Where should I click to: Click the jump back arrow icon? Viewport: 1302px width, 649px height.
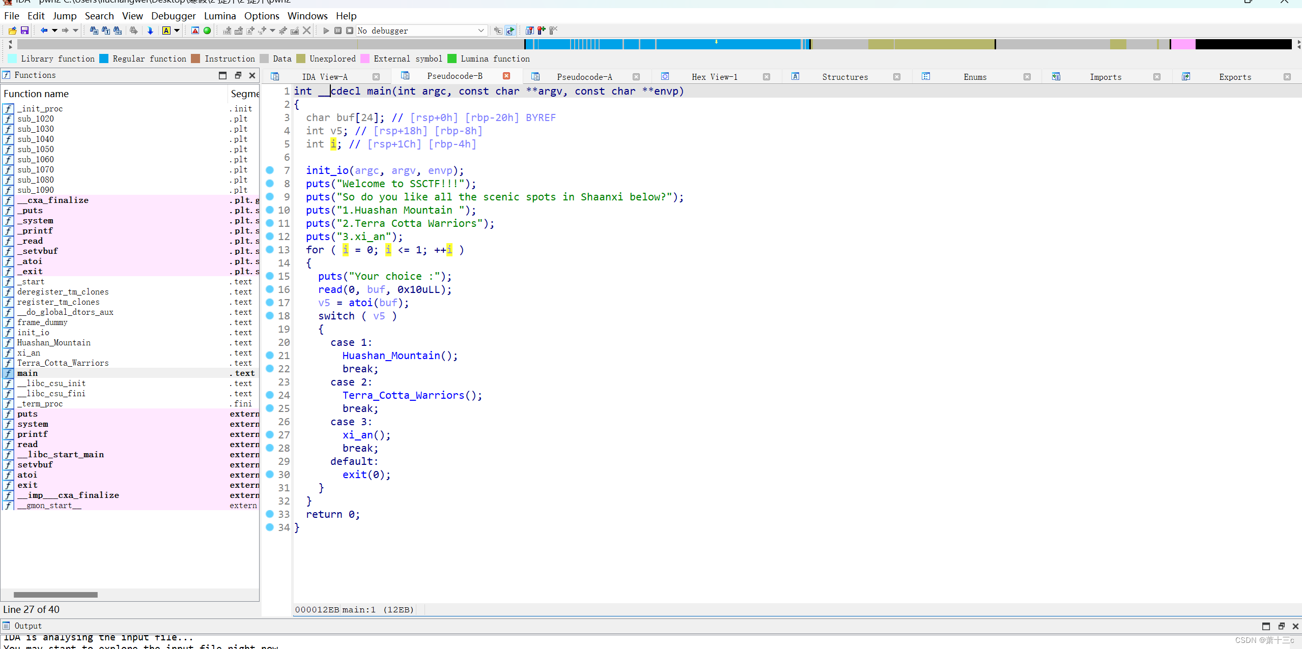pos(44,31)
